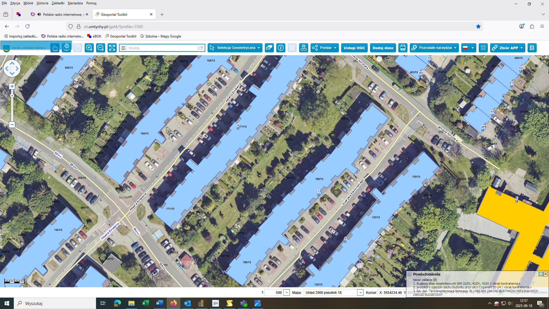This screenshot has height=309, width=549.
Task: Click the full extent arrows icon
Action: [112, 48]
